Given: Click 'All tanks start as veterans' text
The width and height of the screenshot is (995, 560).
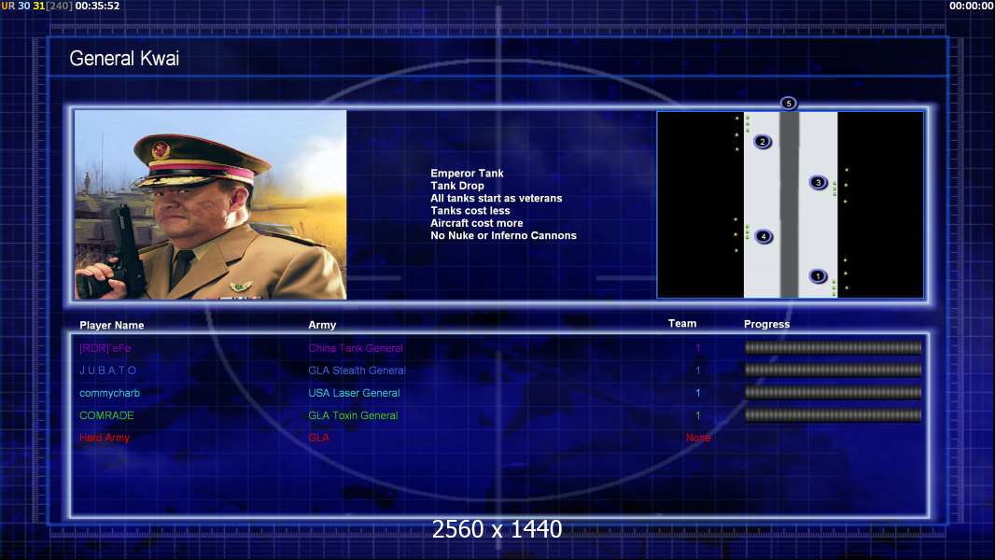Looking at the screenshot, I should [497, 198].
